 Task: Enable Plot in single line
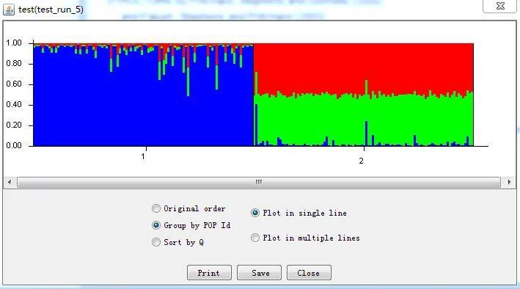255,213
